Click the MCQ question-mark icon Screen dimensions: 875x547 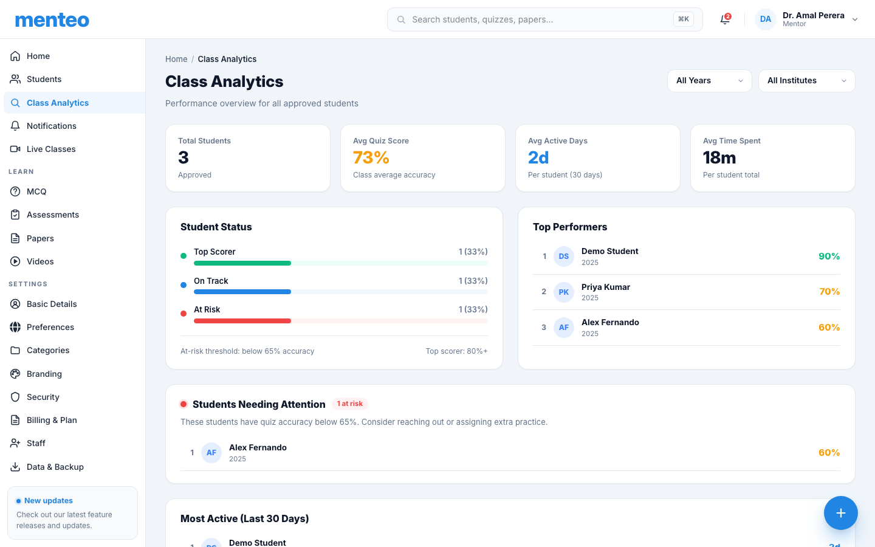click(15, 191)
